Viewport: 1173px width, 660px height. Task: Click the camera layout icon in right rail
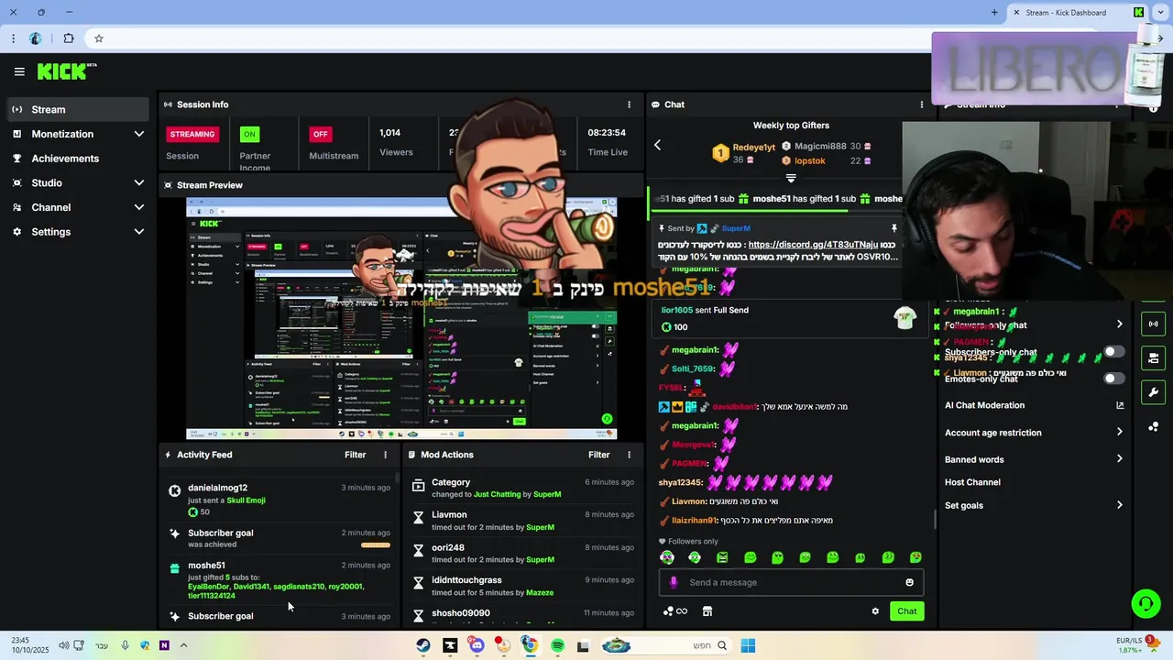[x=1153, y=357]
